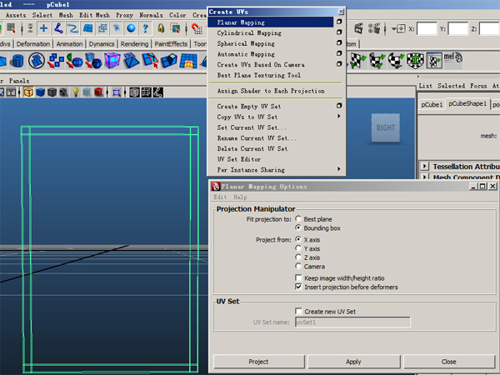Uncheck Insert projection before deformers
Viewport: 500px width, 375px height.
click(x=298, y=287)
